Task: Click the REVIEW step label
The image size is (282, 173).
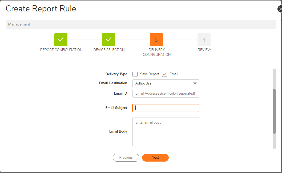Action: (204, 50)
